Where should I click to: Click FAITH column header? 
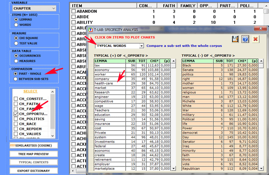click(167, 6)
